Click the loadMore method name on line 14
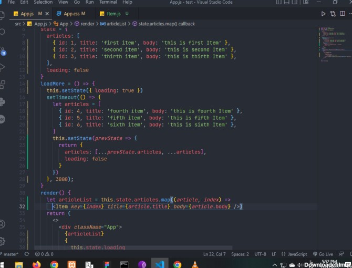The image size is (352, 268). tap(53, 84)
